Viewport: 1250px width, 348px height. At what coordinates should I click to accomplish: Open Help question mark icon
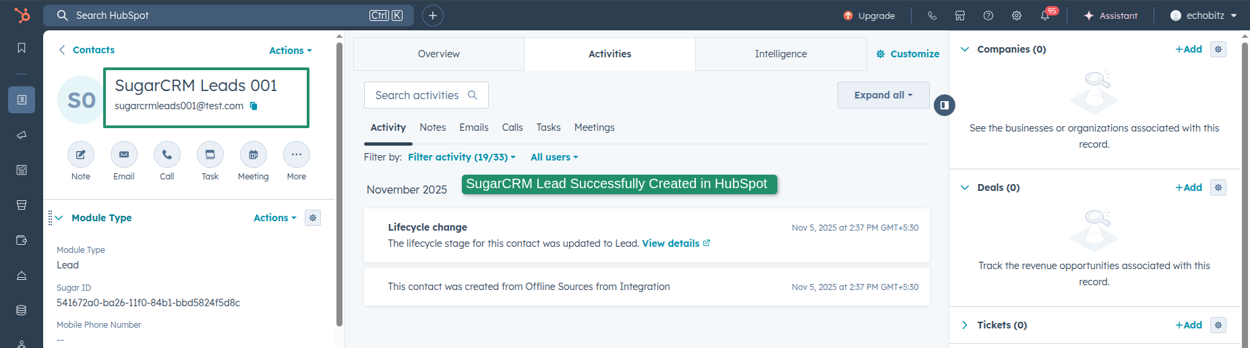988,16
